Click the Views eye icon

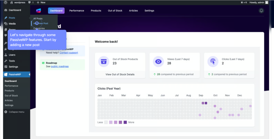tap(158, 61)
